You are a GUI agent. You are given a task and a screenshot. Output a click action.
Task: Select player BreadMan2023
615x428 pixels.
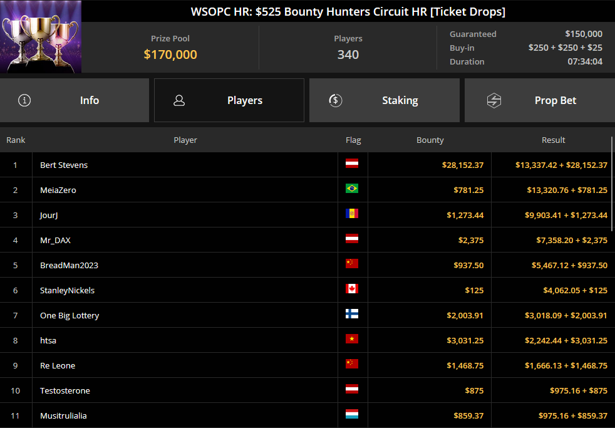click(x=69, y=266)
